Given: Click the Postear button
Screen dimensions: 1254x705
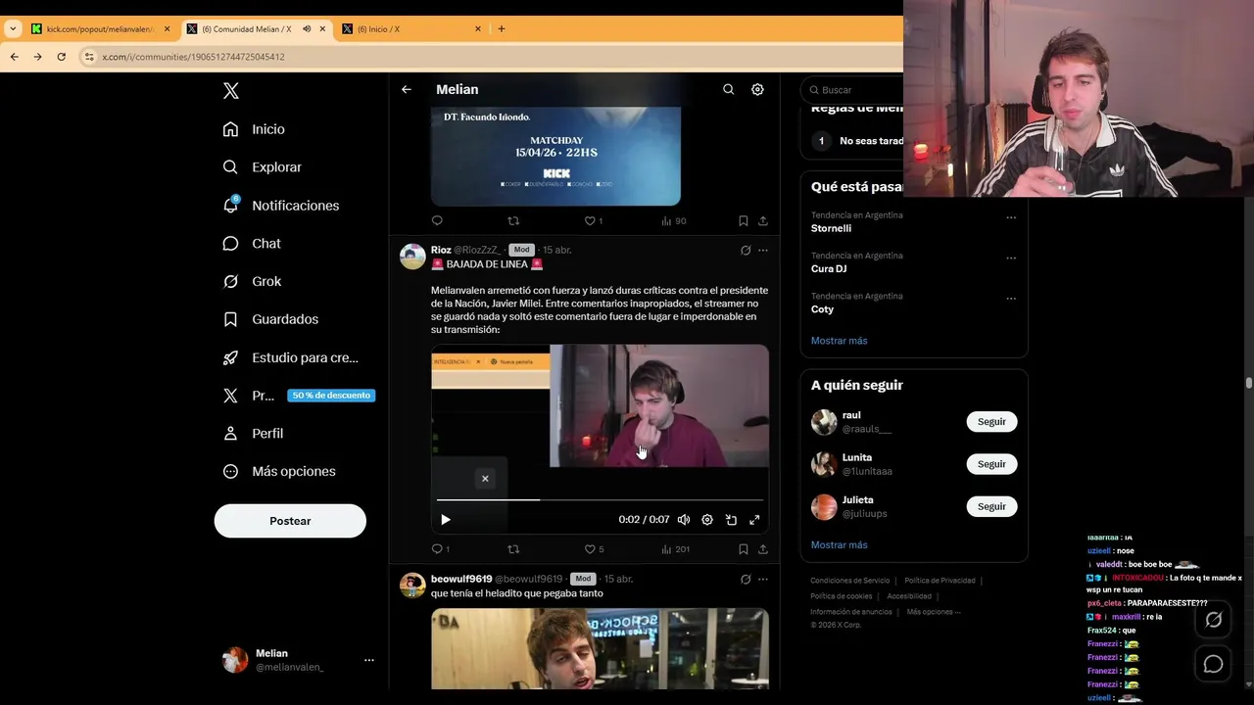Looking at the screenshot, I should (x=290, y=521).
